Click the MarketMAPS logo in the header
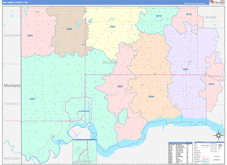 coord(215,3)
